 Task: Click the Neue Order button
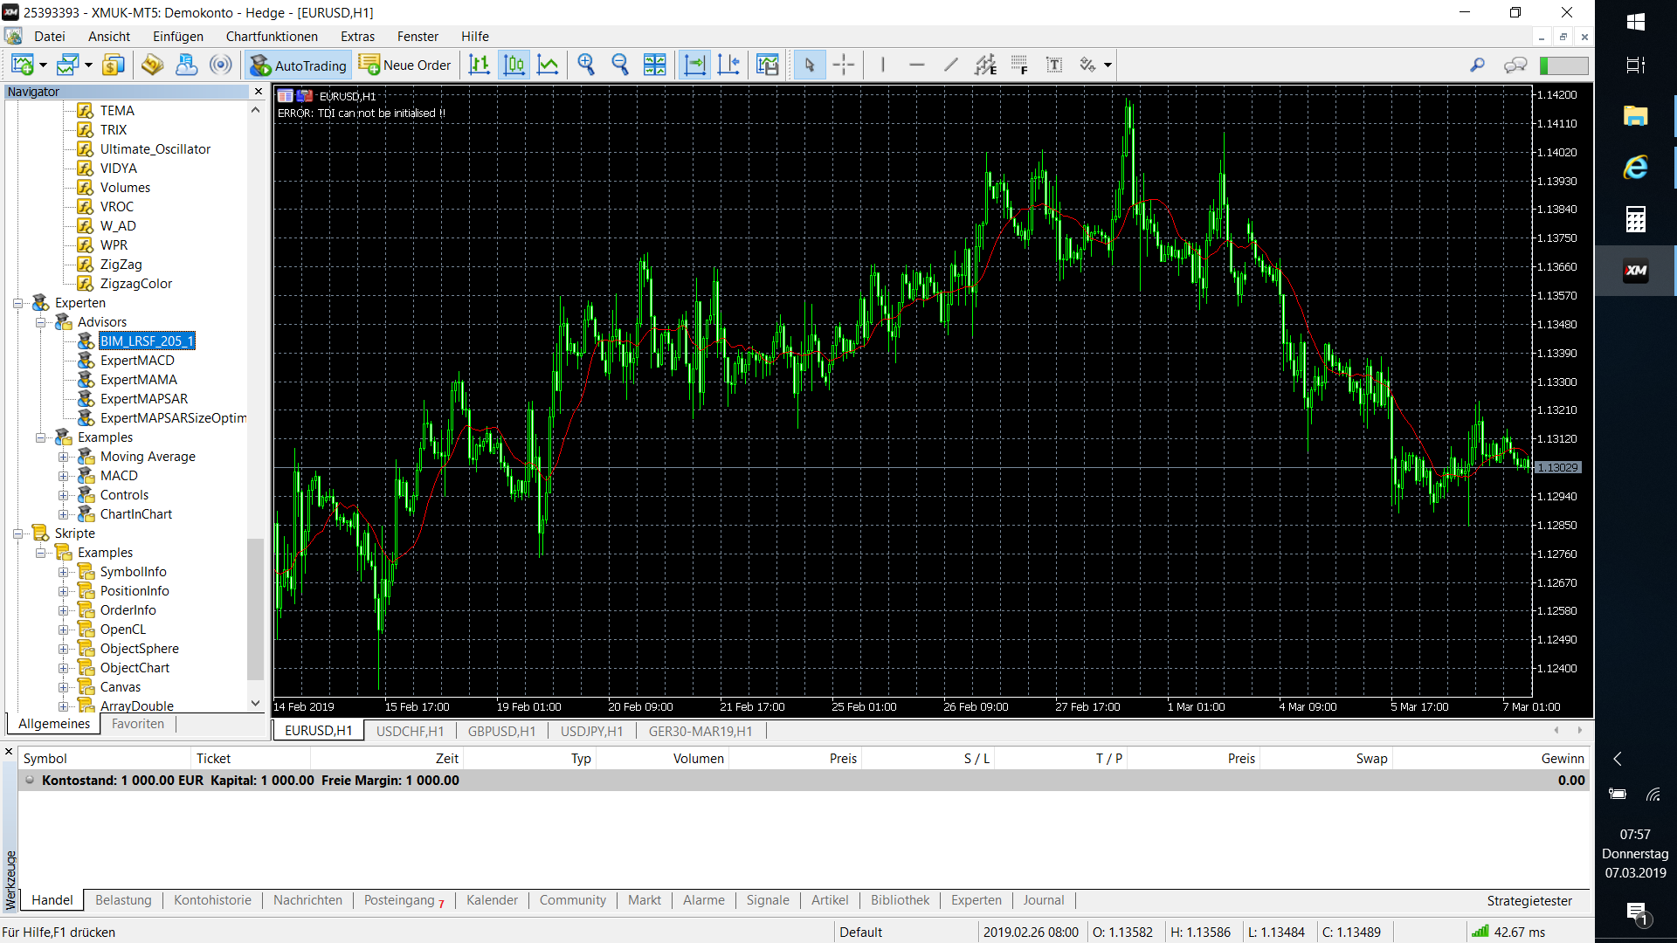[405, 65]
